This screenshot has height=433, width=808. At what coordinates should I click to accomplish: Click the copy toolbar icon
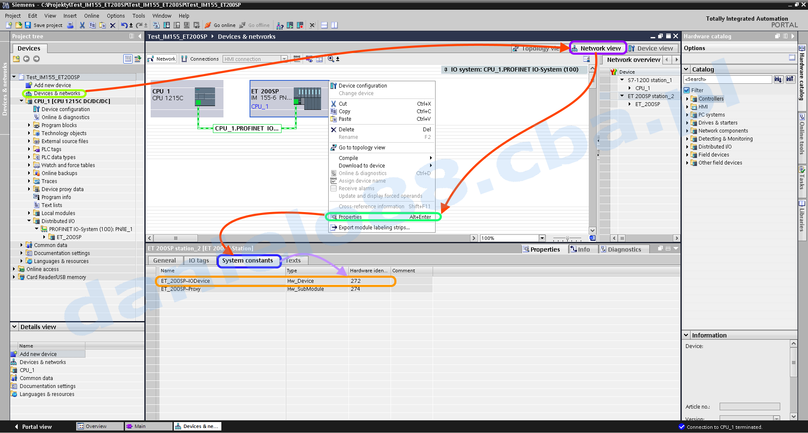pos(93,25)
